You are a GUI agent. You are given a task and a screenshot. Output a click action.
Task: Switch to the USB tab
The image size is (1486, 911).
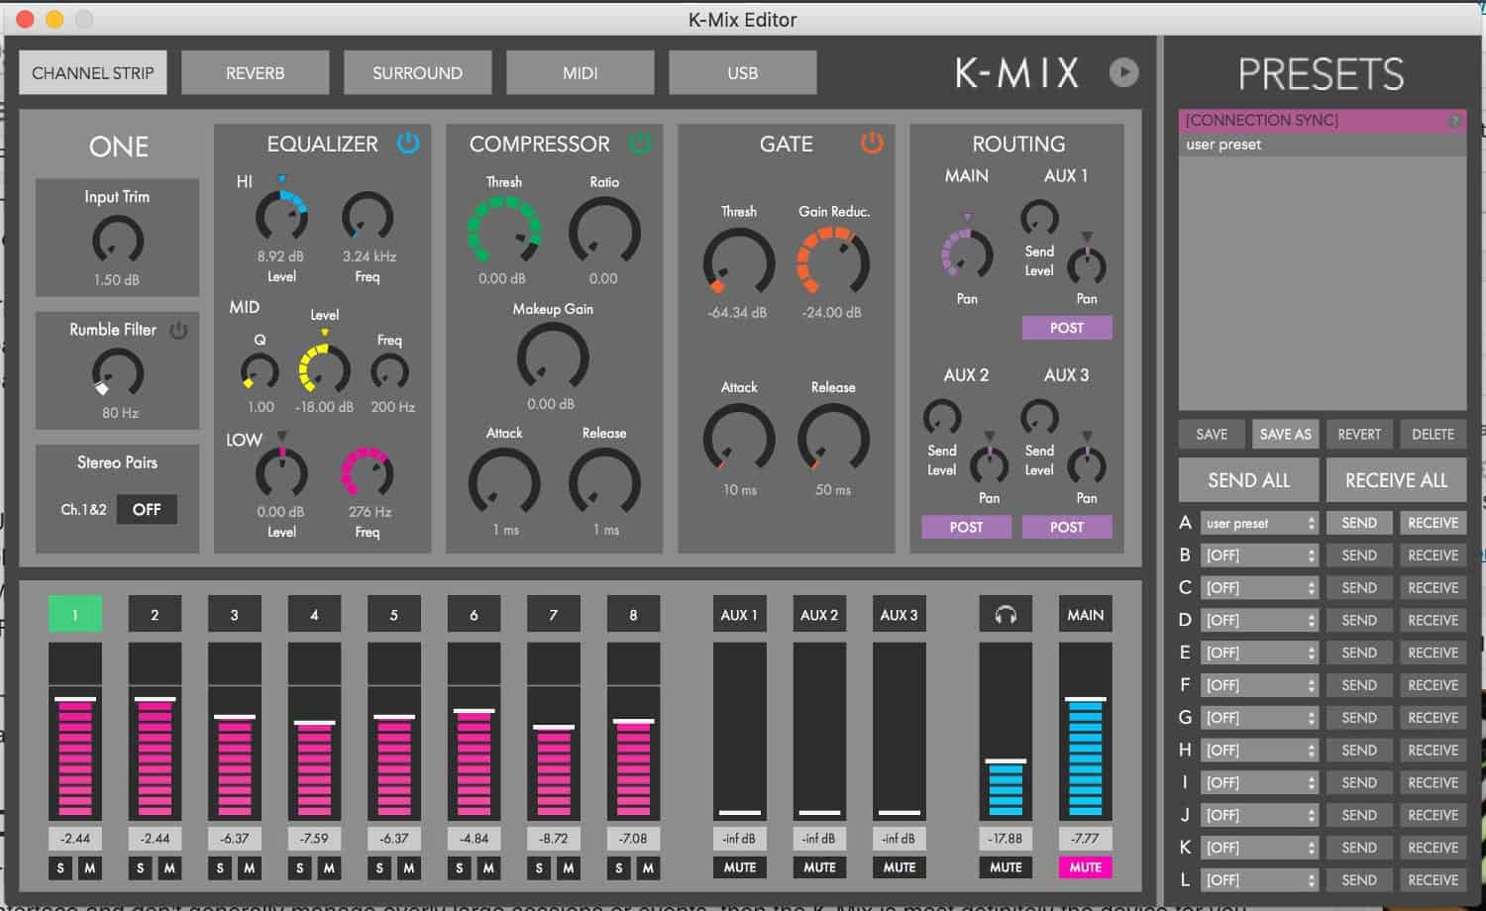(742, 72)
